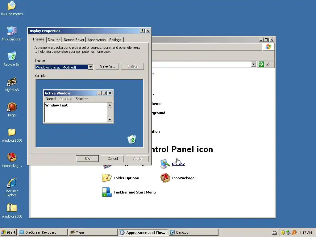This screenshot has width=316, height=237.
Task: Click OK in Display Properties
Action: [87, 159]
